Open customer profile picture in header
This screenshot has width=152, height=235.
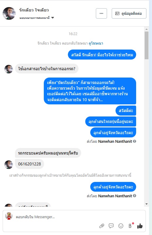[x=9, y=13]
